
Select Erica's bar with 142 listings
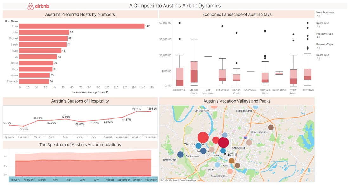(x=82, y=26)
